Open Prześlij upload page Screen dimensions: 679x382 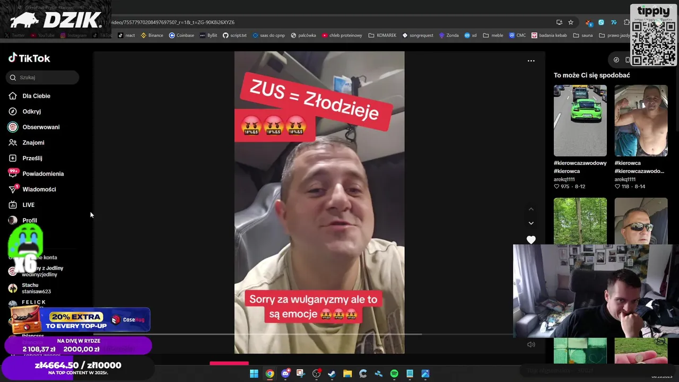pyautogui.click(x=25, y=158)
